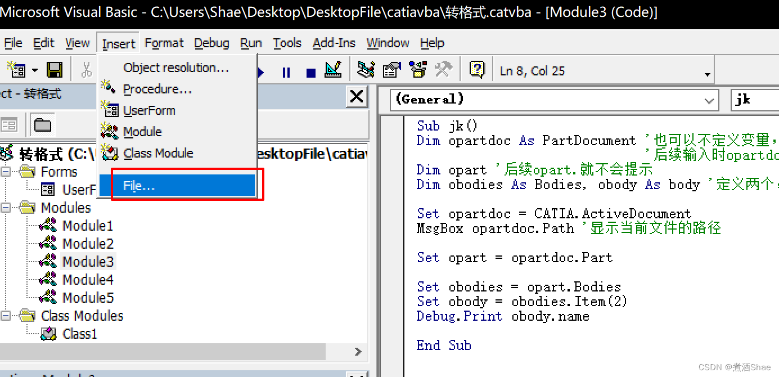Choose Object resolution... from Insert menu

click(178, 68)
